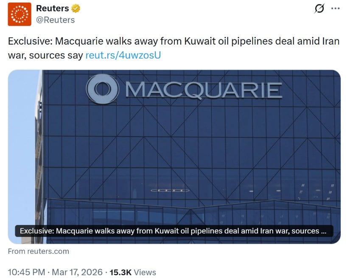Click the word "Views" beside the count

(144, 272)
